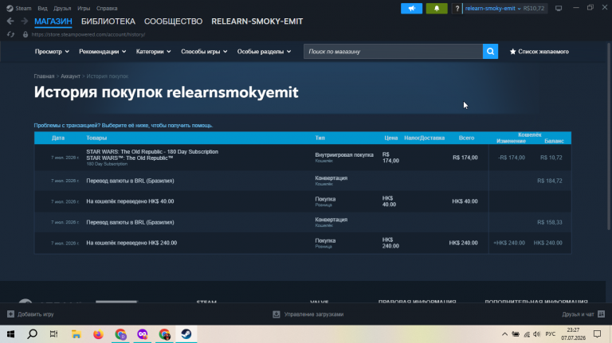Open the Библиотека tab
Screen dimensions: 612x343
click(108, 21)
